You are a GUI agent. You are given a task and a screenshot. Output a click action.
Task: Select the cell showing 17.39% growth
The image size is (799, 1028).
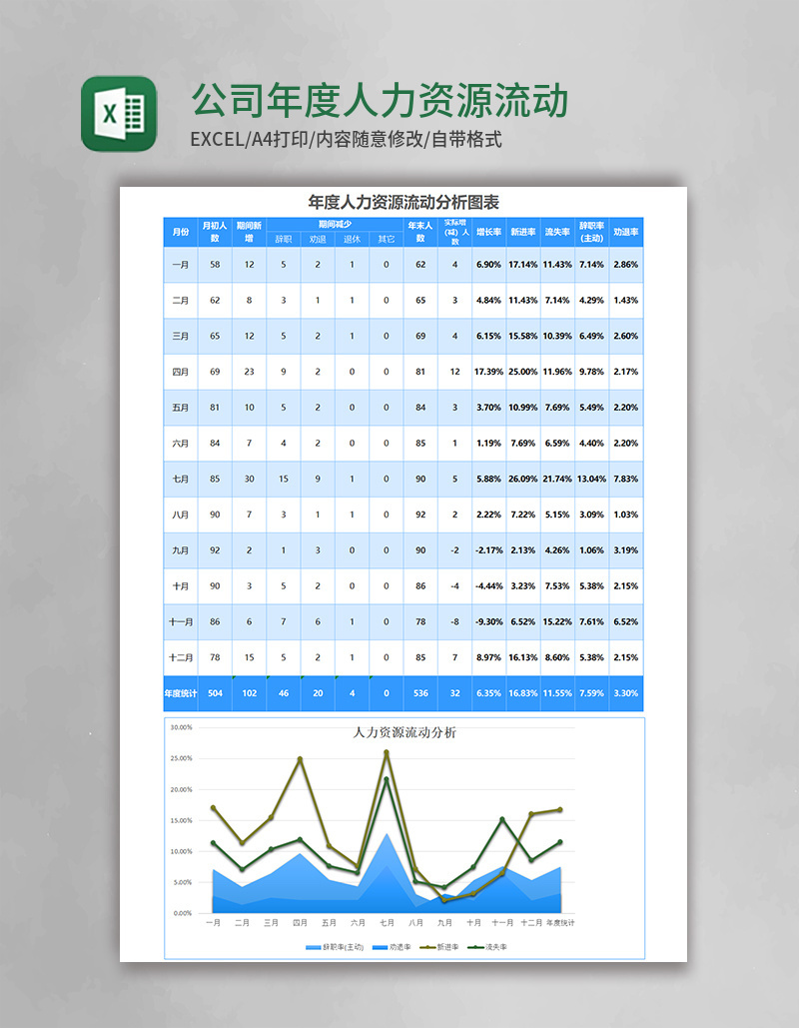click(x=486, y=372)
